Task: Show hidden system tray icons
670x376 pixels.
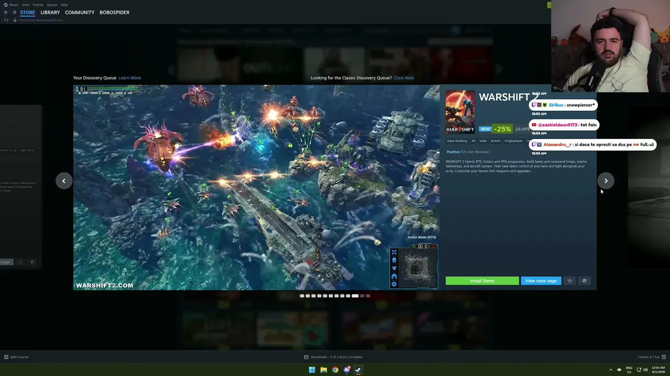Action: (610, 370)
